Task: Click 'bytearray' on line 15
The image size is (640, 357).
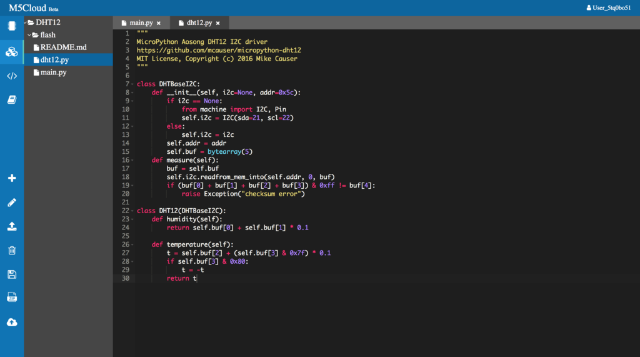Action: pyautogui.click(x=224, y=151)
